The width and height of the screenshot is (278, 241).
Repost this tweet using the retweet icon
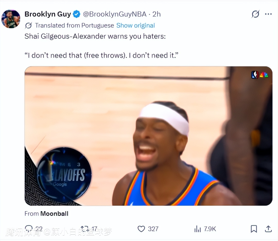pyautogui.click(x=84, y=229)
